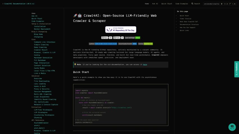Open the Ask AI chat bubble icon

[x=232, y=127]
